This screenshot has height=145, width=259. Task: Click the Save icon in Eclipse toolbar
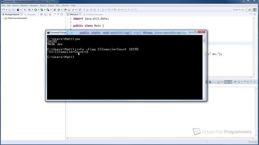click(x=10, y=10)
